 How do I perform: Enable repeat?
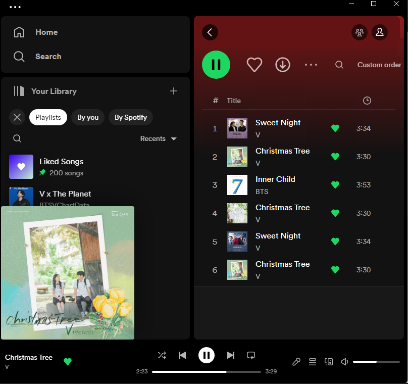(x=251, y=355)
